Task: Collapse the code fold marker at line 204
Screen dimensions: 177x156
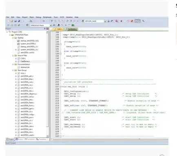Action: [x=60, y=79]
